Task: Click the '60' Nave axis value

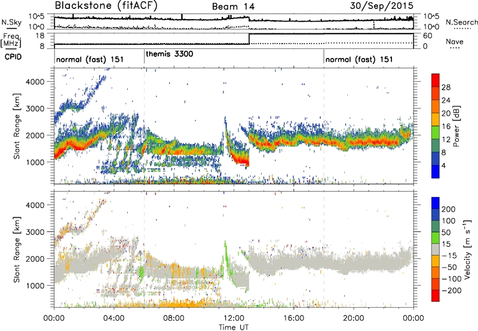Action: click(x=428, y=36)
